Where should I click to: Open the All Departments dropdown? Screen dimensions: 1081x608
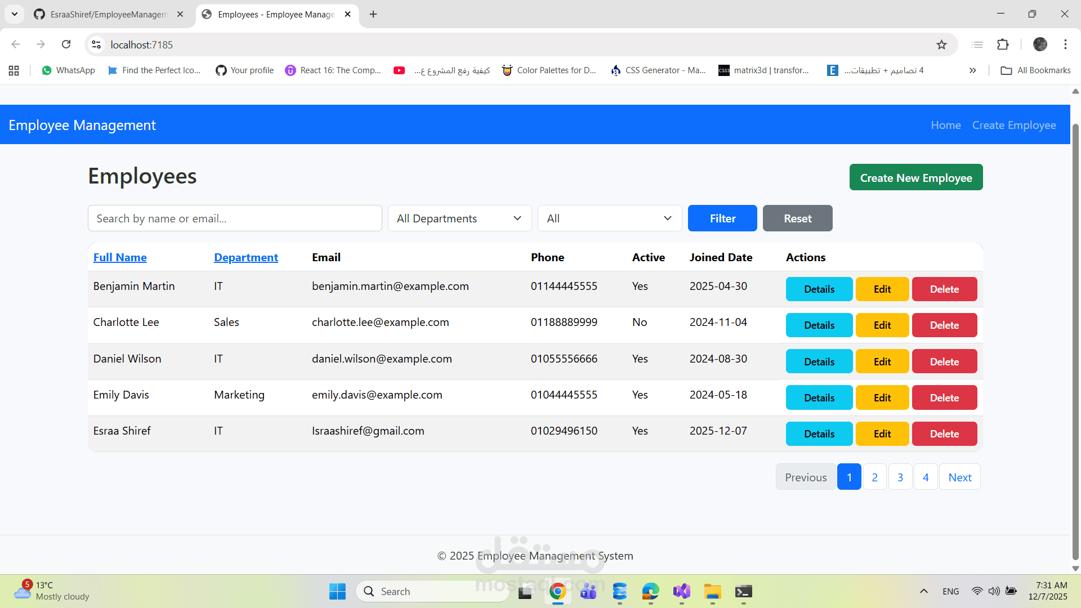tap(459, 218)
